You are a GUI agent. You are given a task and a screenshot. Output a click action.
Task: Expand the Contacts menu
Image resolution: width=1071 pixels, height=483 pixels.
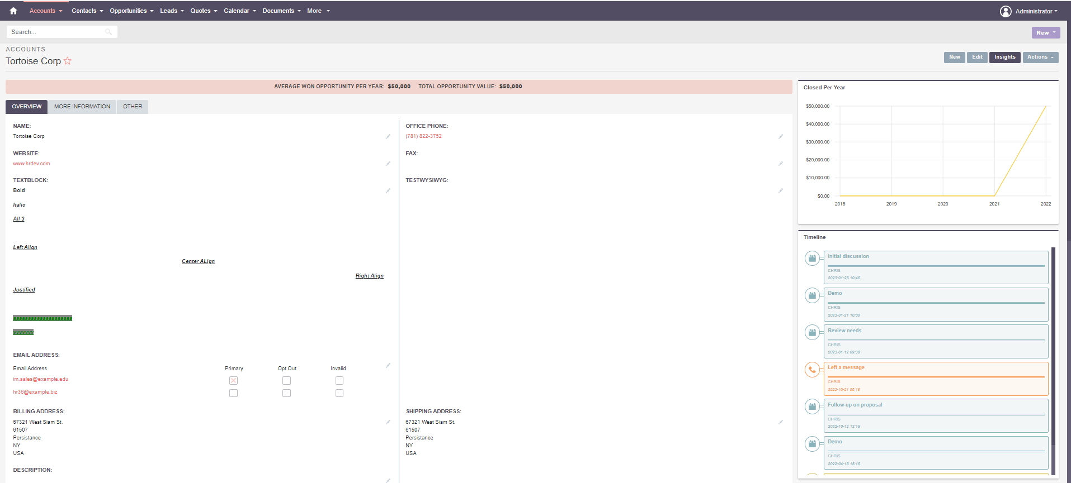87,11
